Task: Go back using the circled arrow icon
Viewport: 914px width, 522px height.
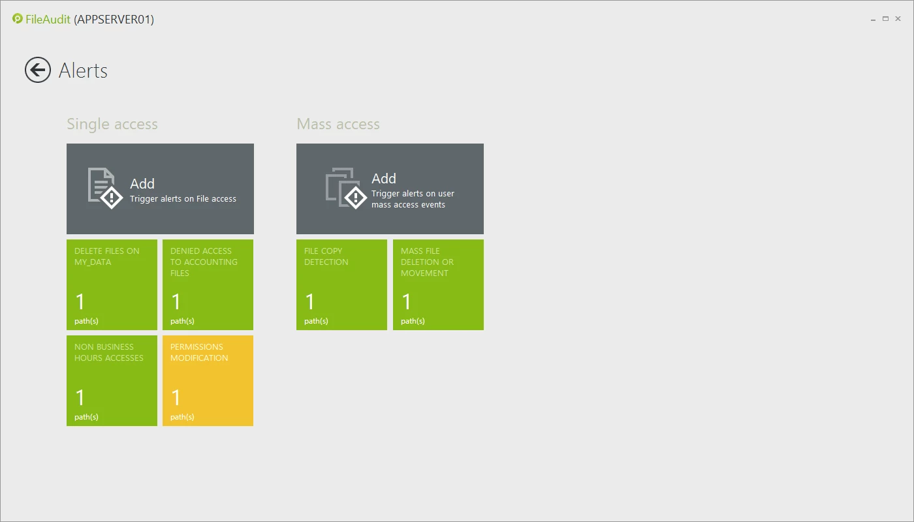Action: pos(38,70)
